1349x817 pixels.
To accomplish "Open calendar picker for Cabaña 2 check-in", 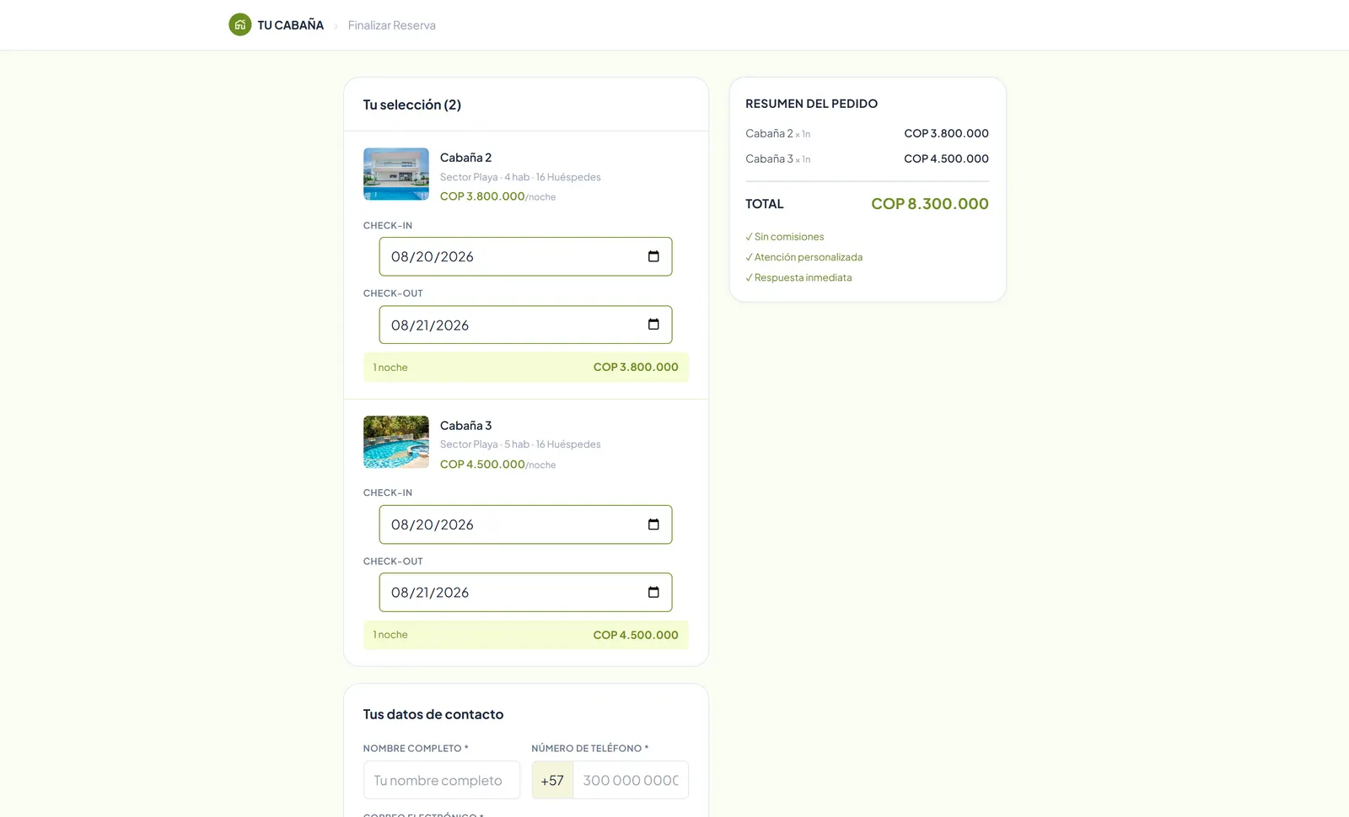I will (x=653, y=256).
